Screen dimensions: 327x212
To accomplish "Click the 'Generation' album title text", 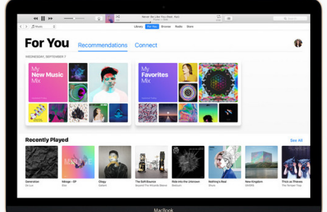I will coord(32,181).
